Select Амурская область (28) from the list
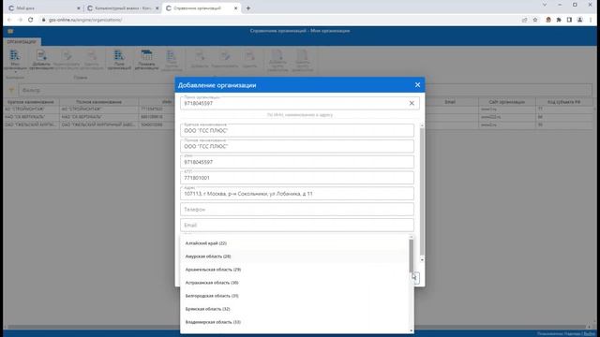The image size is (600, 337). pyautogui.click(x=294, y=256)
